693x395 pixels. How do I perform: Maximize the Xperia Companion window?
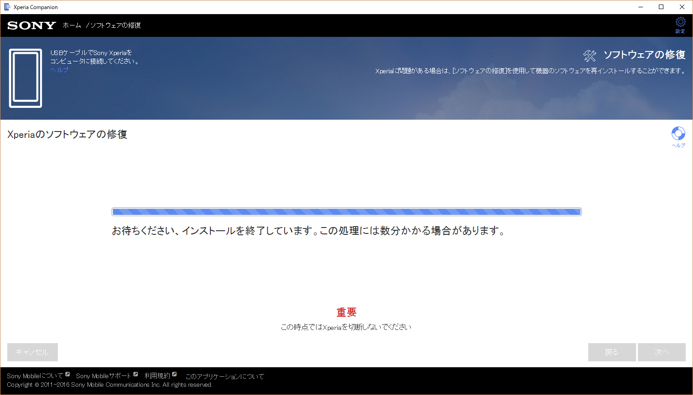point(661,7)
